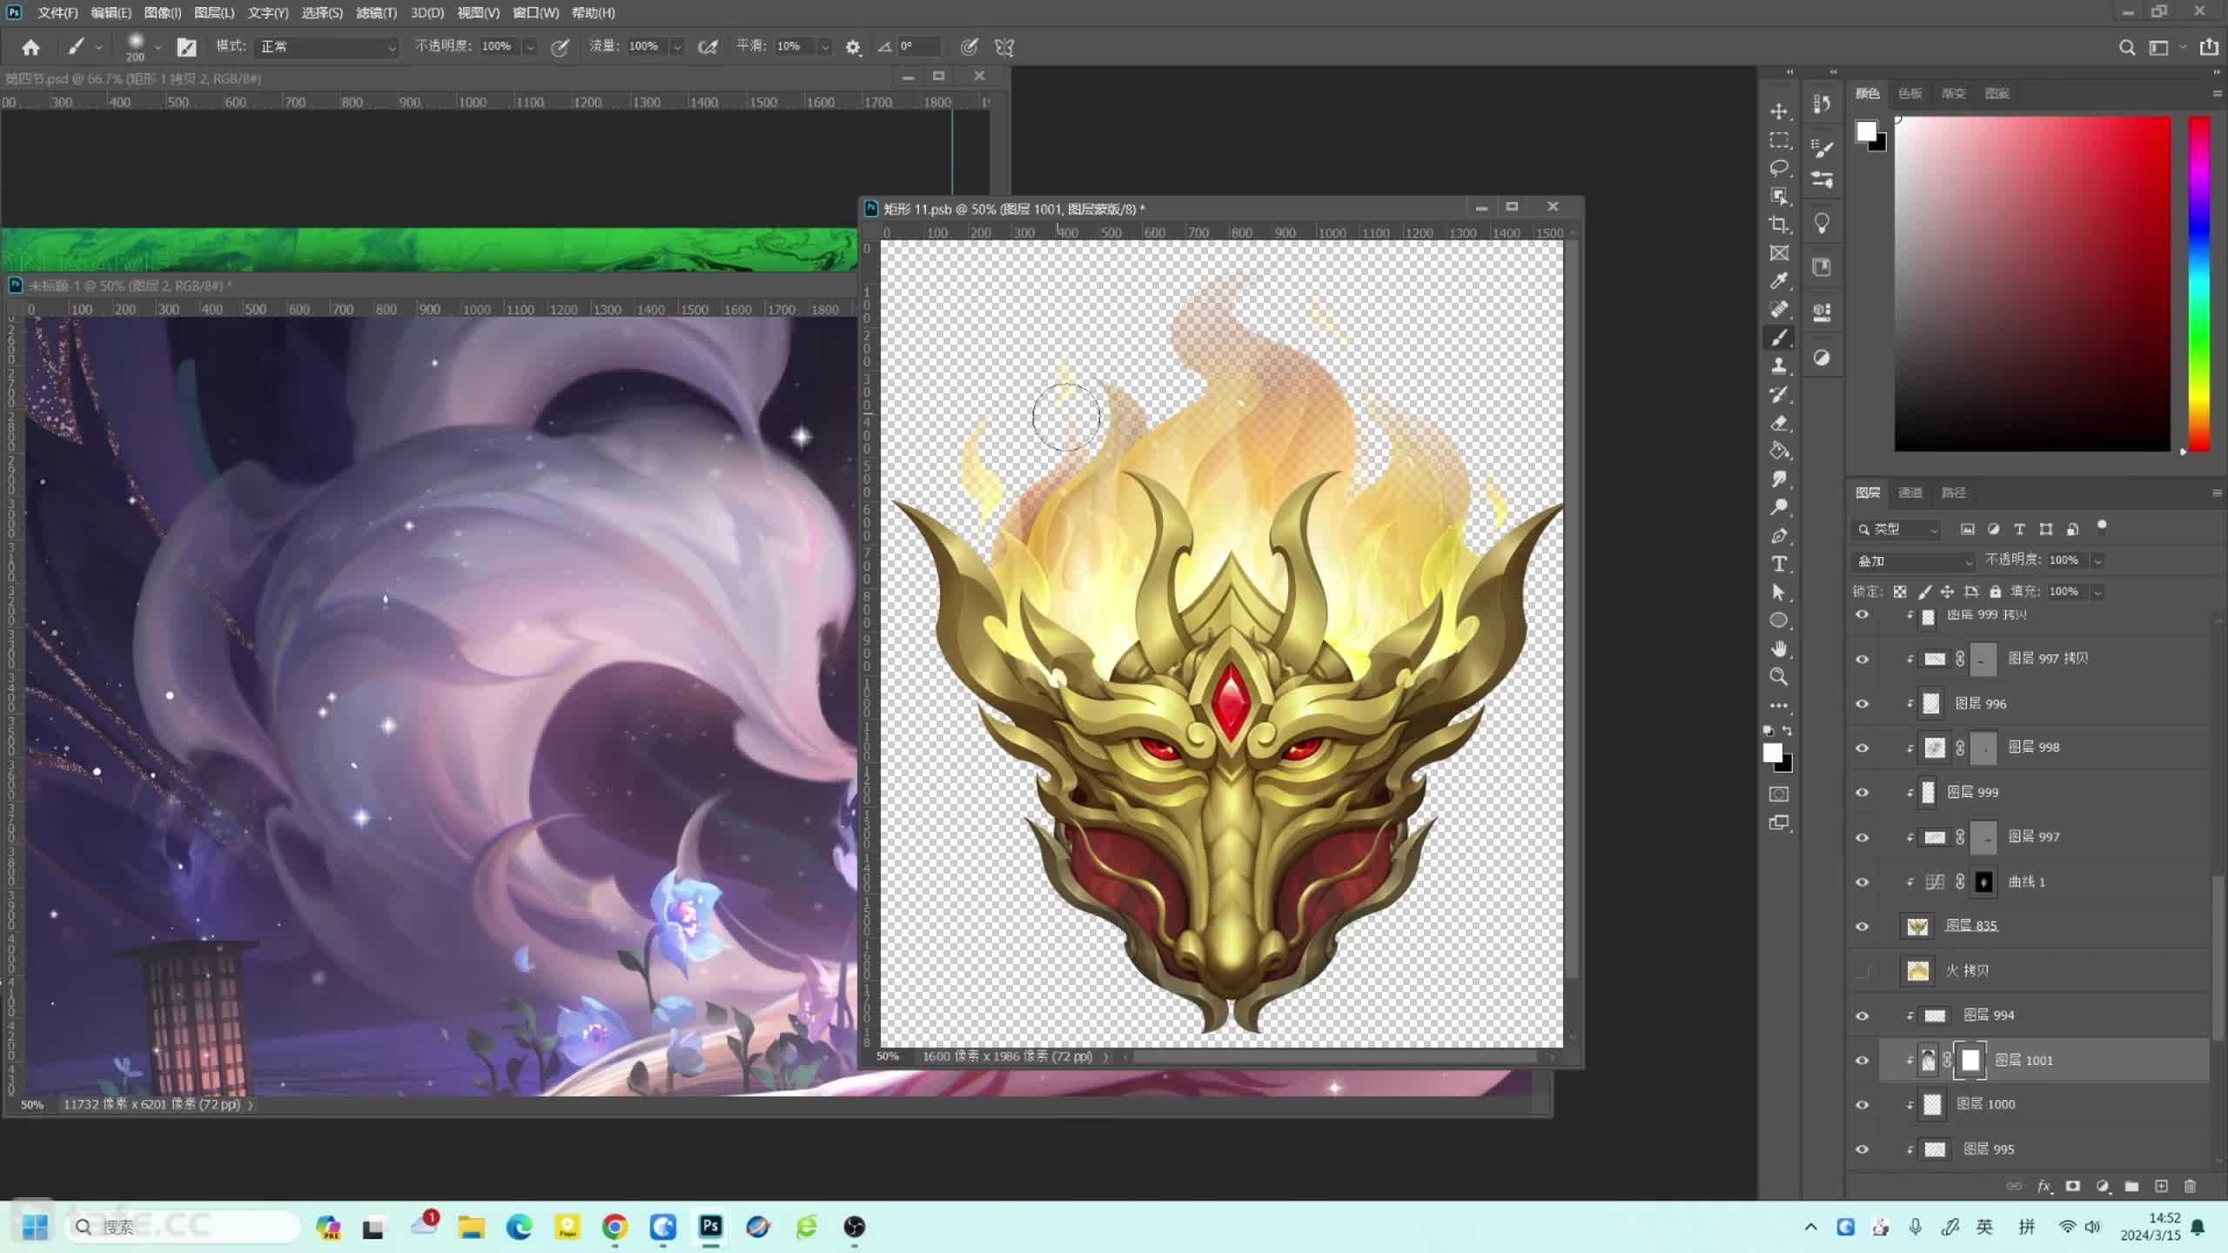Select layer mask thumbnail of 图层 1001
The height and width of the screenshot is (1253, 2228).
coord(1970,1060)
